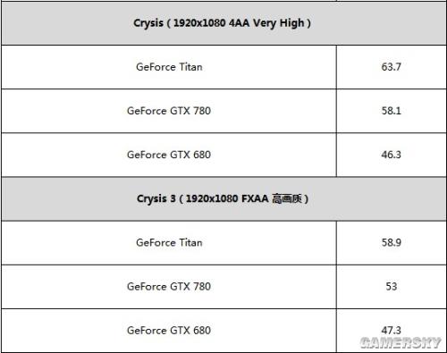Screen dimensions: 447x353
Task: Click the Crysis 3 FXAA header row
Action: coord(223,198)
